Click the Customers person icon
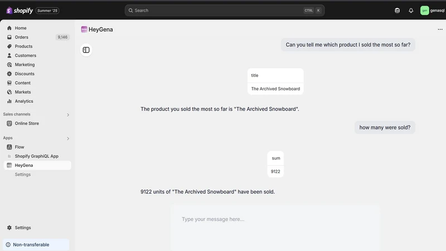 click(9, 55)
